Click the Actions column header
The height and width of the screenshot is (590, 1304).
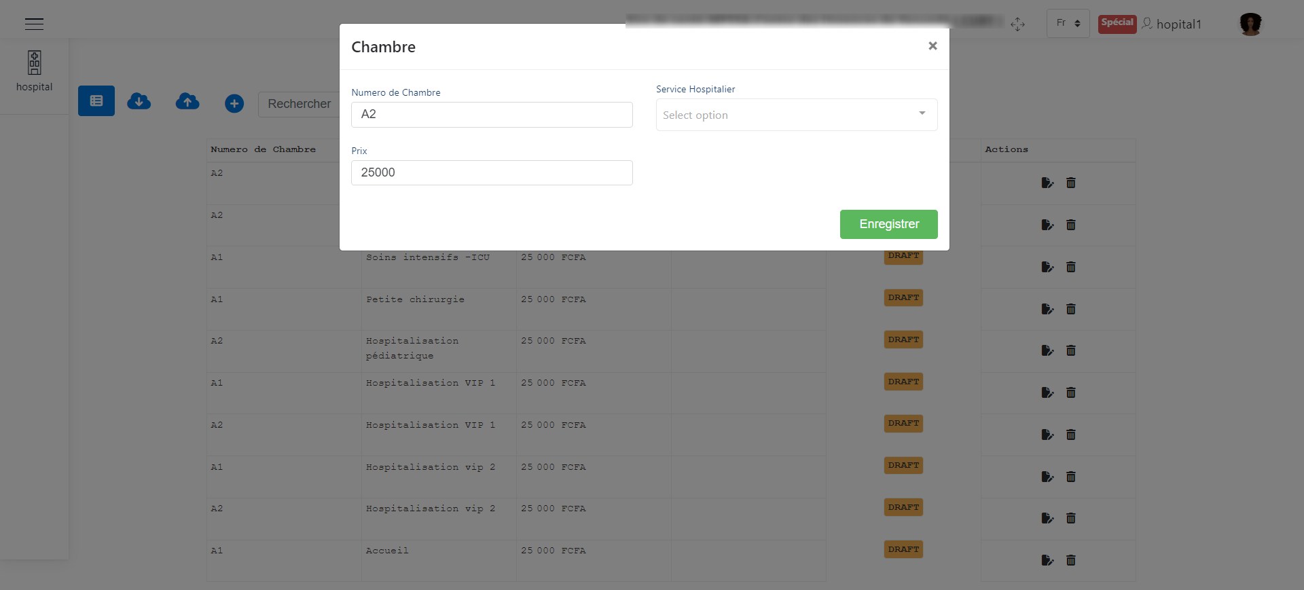pos(1007,149)
